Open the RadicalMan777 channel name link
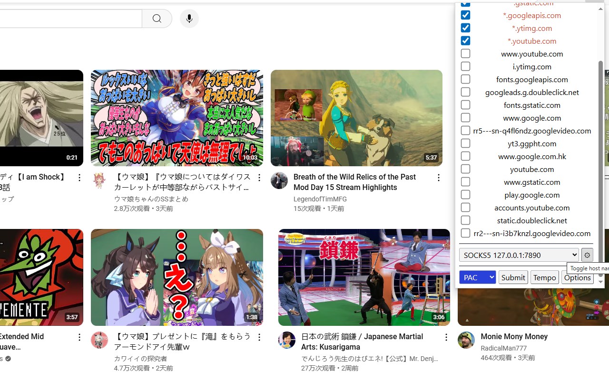This screenshot has height=380, width=609. 504,348
